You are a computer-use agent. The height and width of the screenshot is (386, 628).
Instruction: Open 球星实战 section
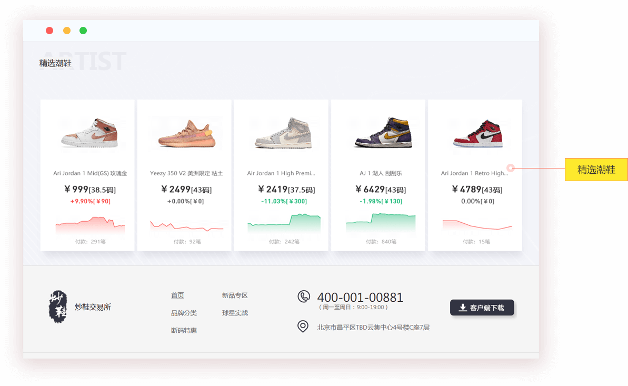point(235,313)
